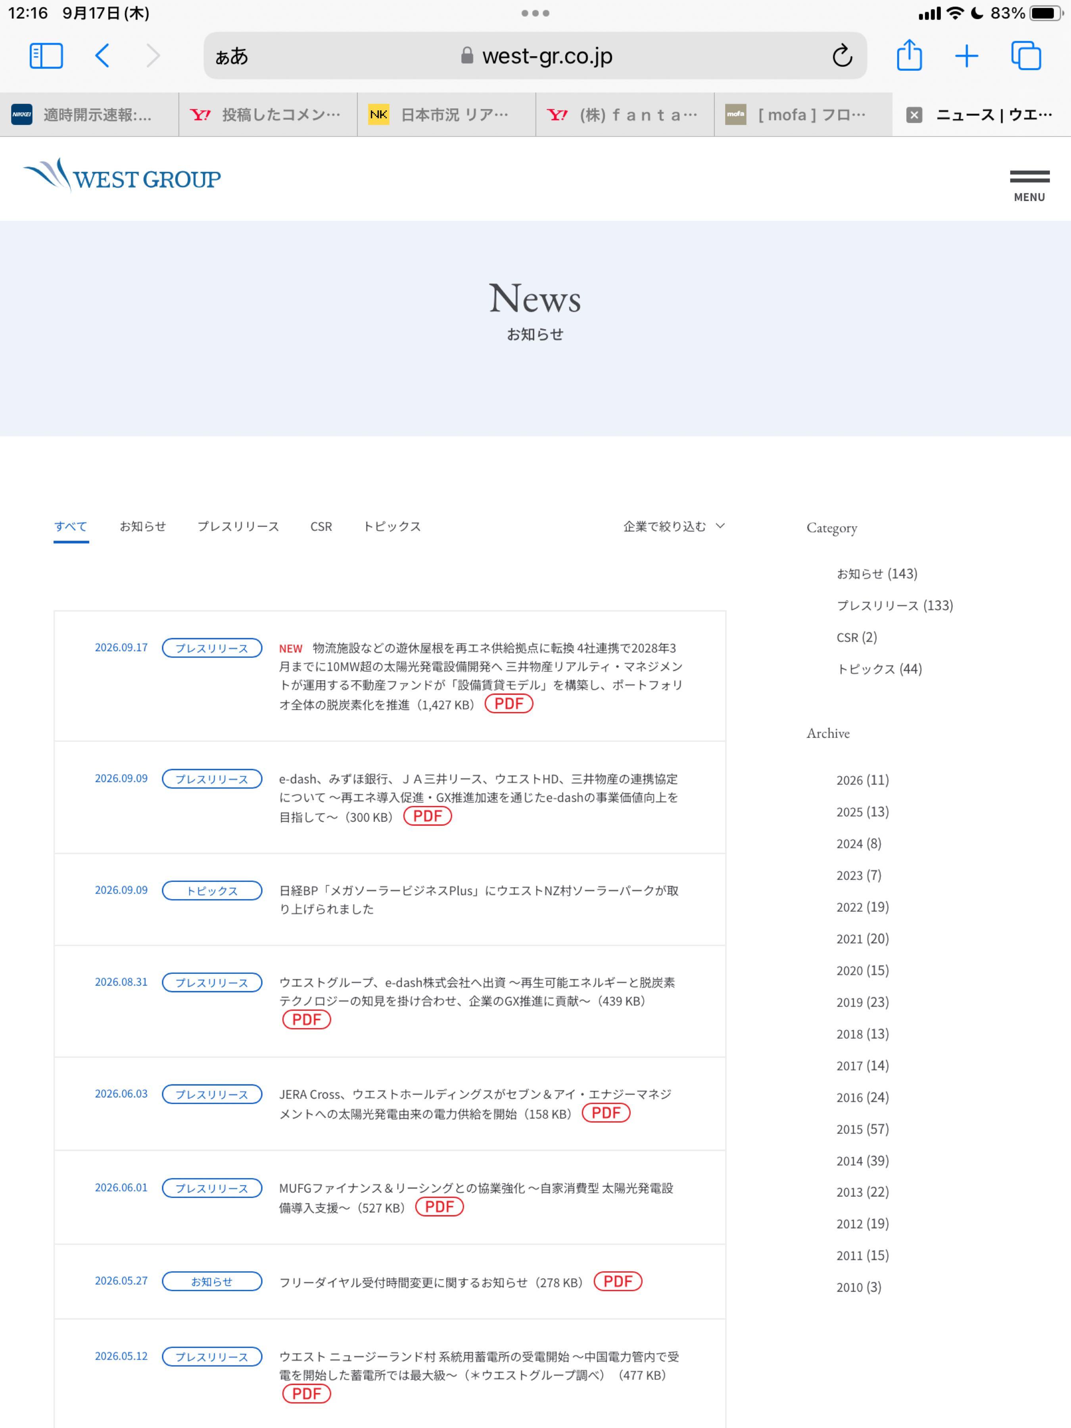
Task: Go back to the previous page
Action: 102,56
